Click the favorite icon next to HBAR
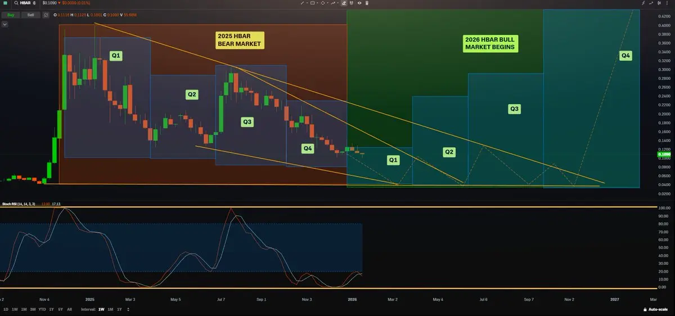This screenshot has height=316, width=675. pos(34,3)
